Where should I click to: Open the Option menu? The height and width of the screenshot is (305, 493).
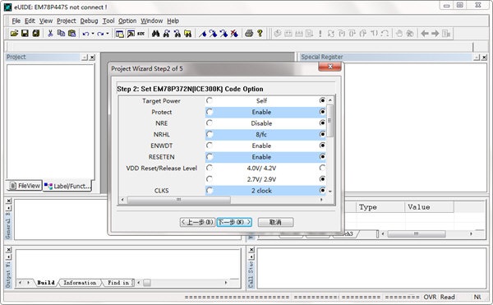[x=127, y=21]
